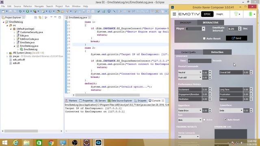Screen dimensions: 260x146
Task: Collapse the EmoStateLog project tree node
Action: point(4,22)
